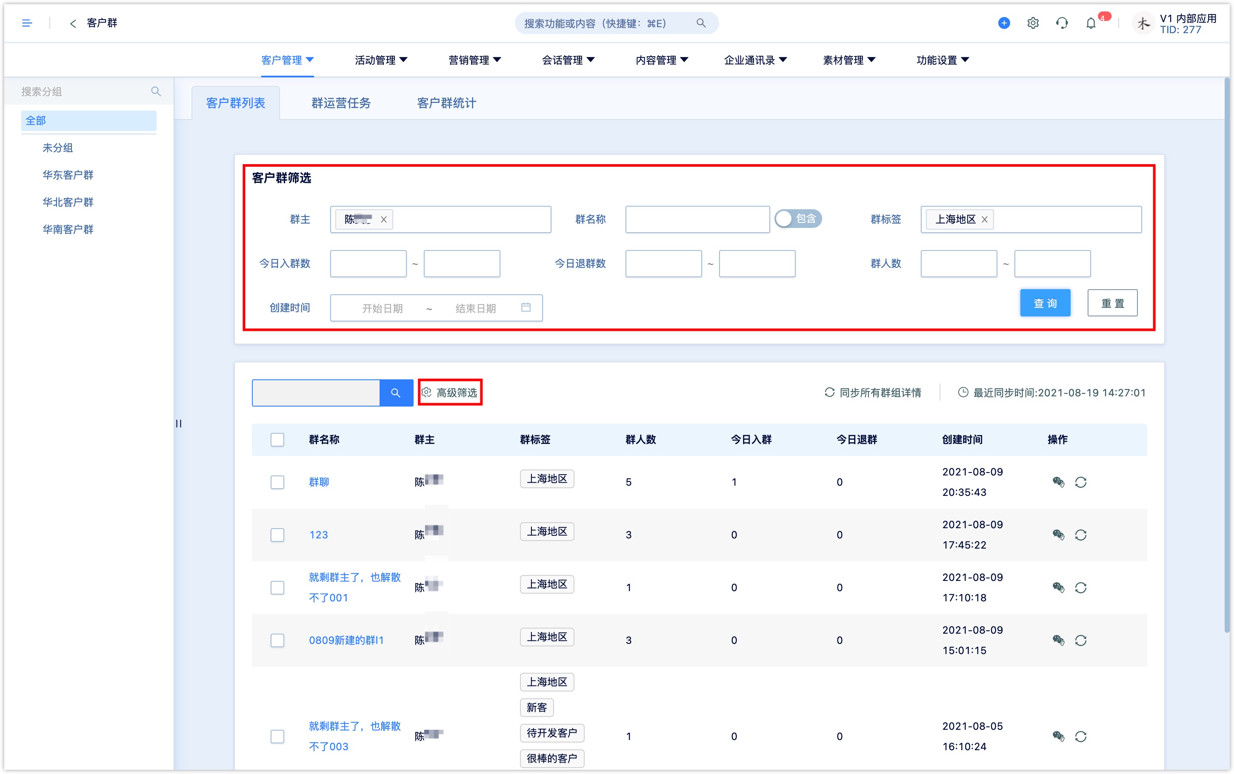
Task: Click the blue search button in list toolbar
Action: (x=396, y=393)
